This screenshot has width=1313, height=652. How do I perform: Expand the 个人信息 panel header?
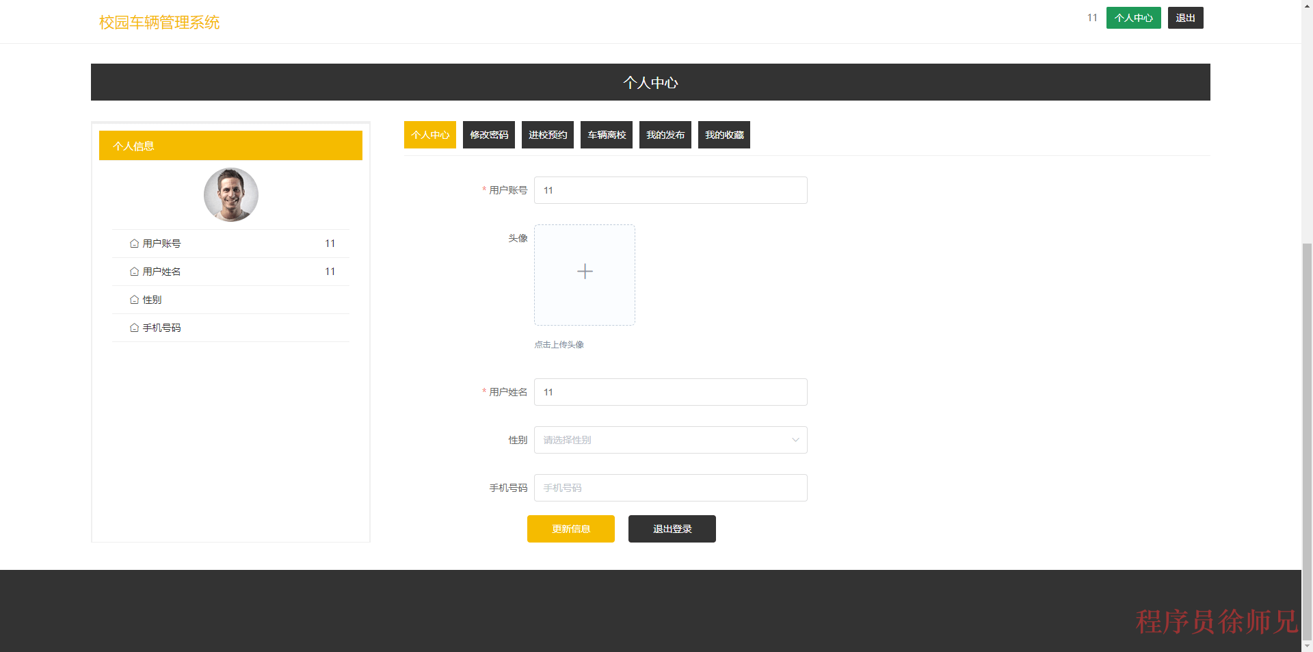click(x=230, y=145)
